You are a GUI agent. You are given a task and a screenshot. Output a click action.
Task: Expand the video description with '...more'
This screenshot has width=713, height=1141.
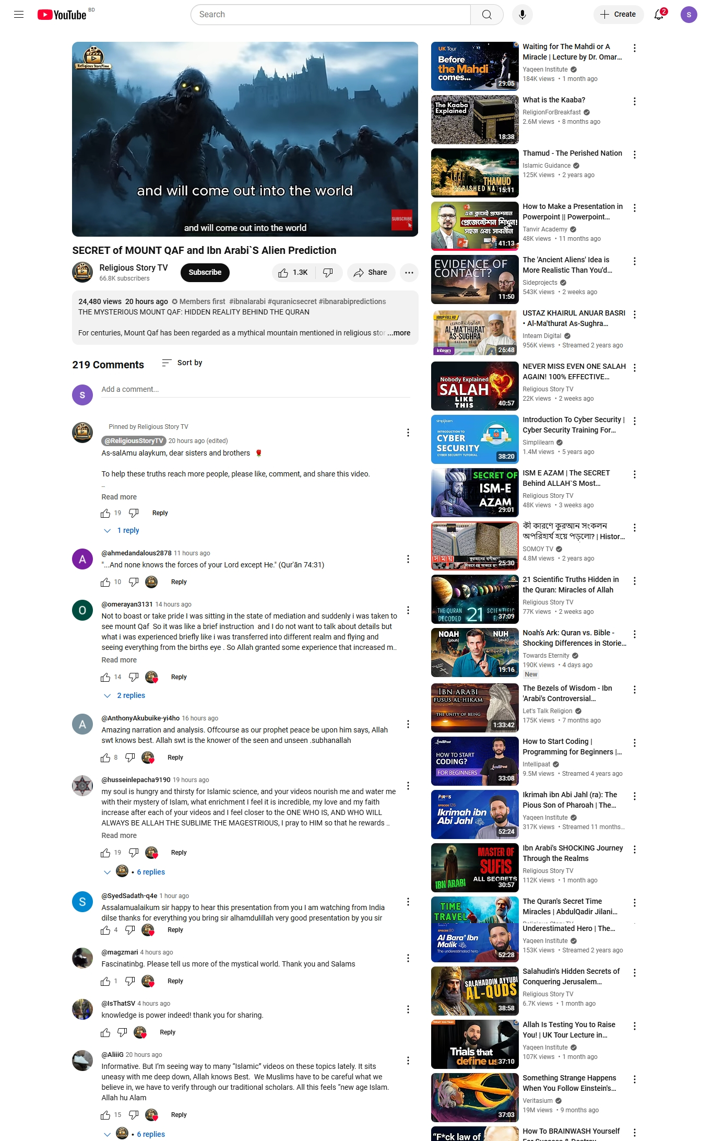click(x=399, y=333)
